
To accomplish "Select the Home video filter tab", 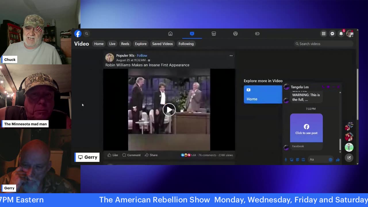I will click(x=99, y=44).
